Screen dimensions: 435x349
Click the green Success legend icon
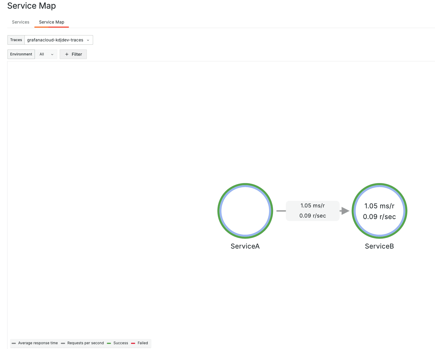coord(109,343)
